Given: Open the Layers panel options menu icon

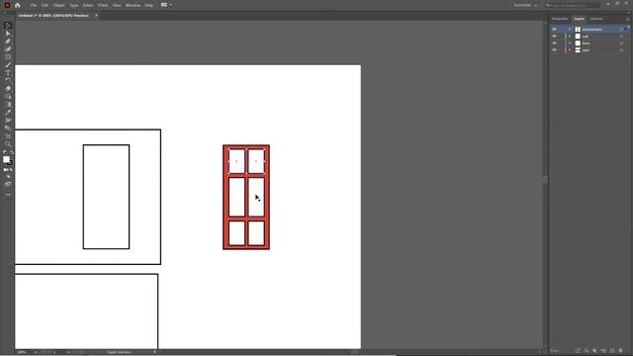Looking at the screenshot, I should point(627,19).
